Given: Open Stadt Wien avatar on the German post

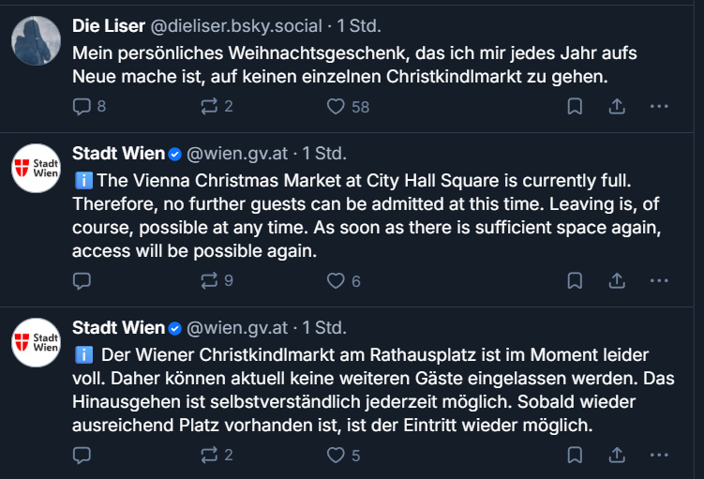Looking at the screenshot, I should [x=37, y=342].
